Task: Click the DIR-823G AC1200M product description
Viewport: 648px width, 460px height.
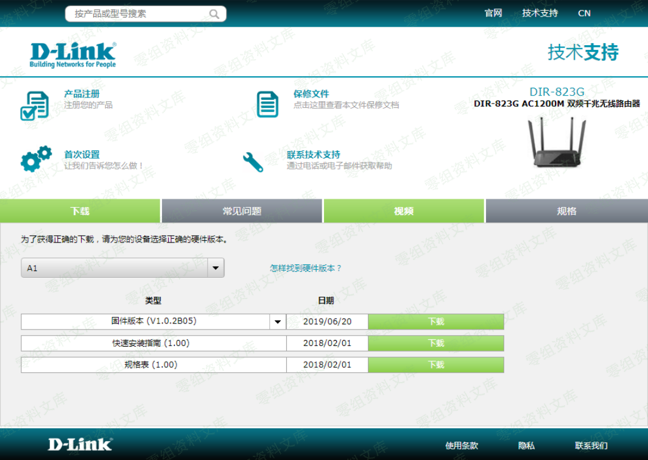Action: [557, 104]
